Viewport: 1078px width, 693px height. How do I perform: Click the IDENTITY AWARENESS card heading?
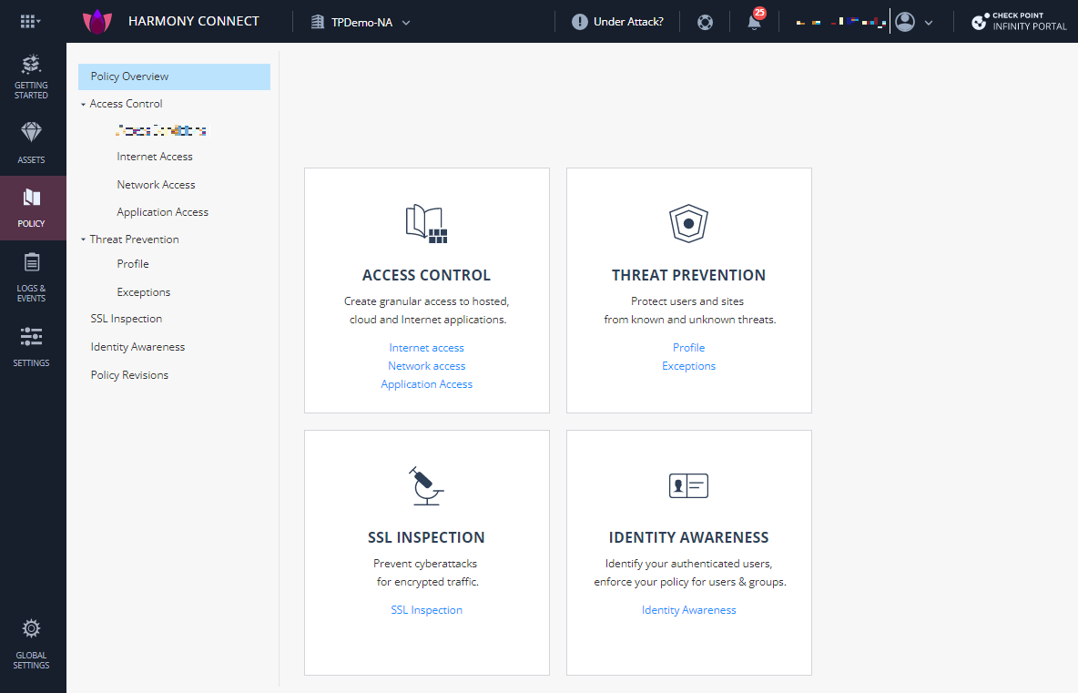coord(689,537)
